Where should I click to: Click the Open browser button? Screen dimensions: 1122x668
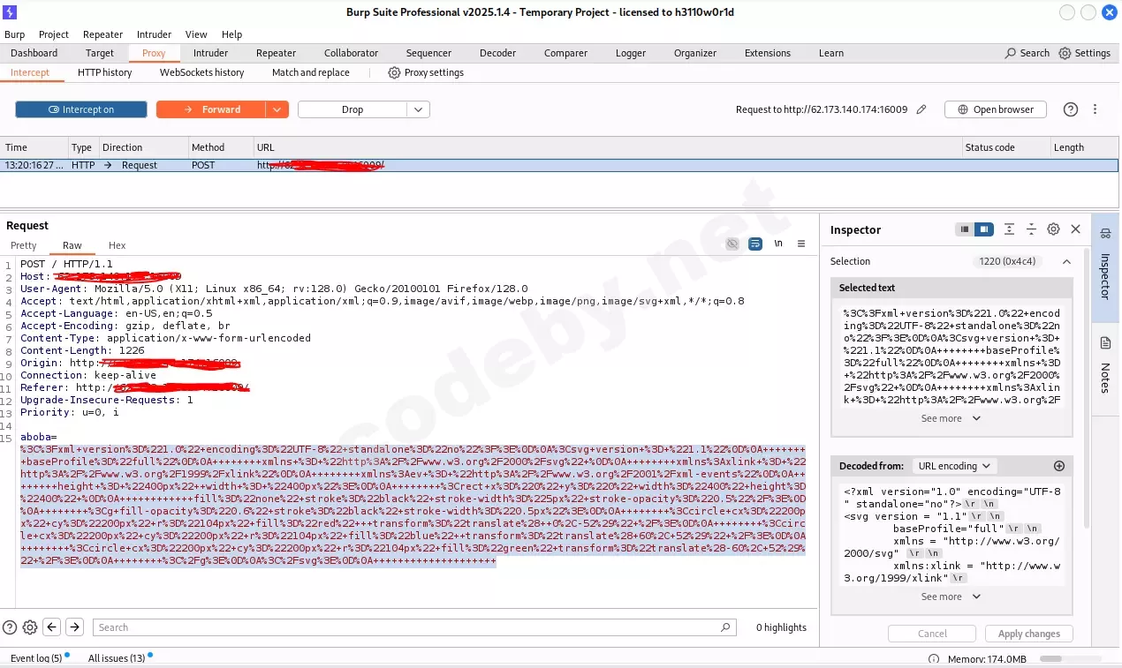click(x=995, y=109)
